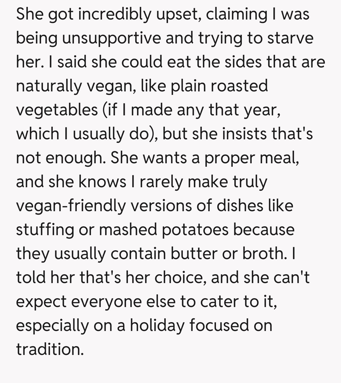Click the word "holiday"
The width and height of the screenshot is (341, 383).
[x=157, y=325]
